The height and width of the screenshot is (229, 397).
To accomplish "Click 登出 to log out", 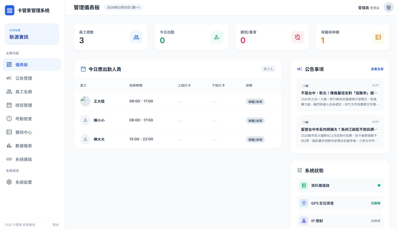I will [56, 225].
